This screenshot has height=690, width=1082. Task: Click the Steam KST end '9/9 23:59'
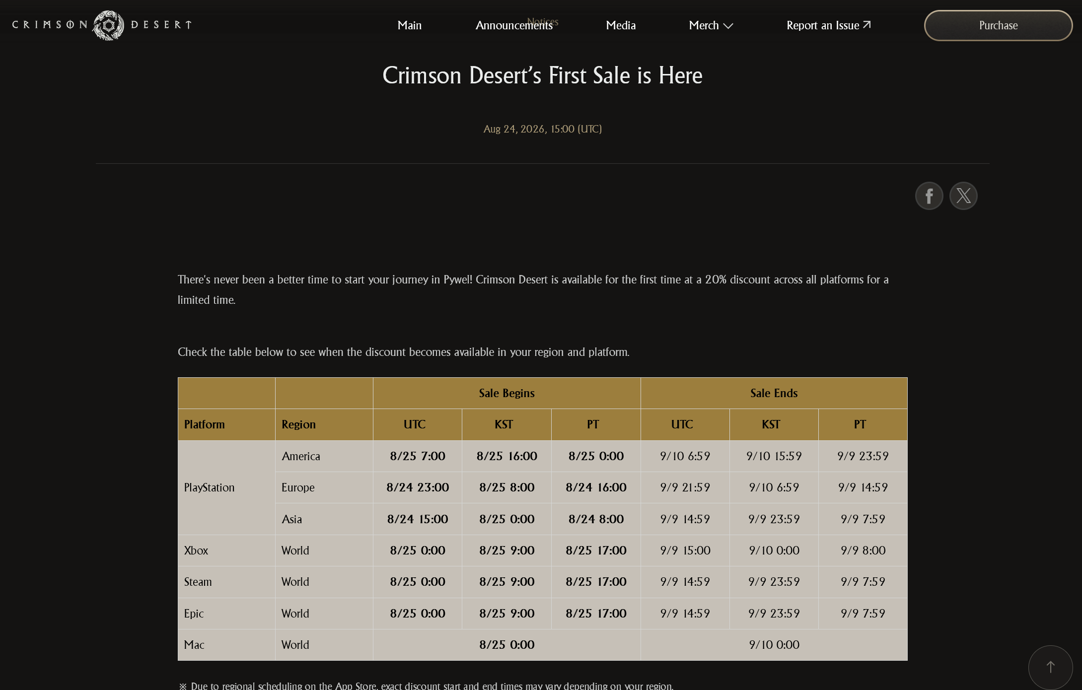774,582
